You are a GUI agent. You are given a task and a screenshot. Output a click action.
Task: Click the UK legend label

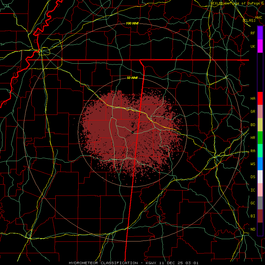click(x=253, y=46)
